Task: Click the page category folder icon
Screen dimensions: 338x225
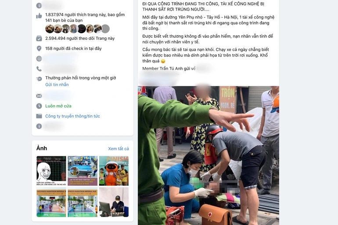Action: (x=39, y=116)
